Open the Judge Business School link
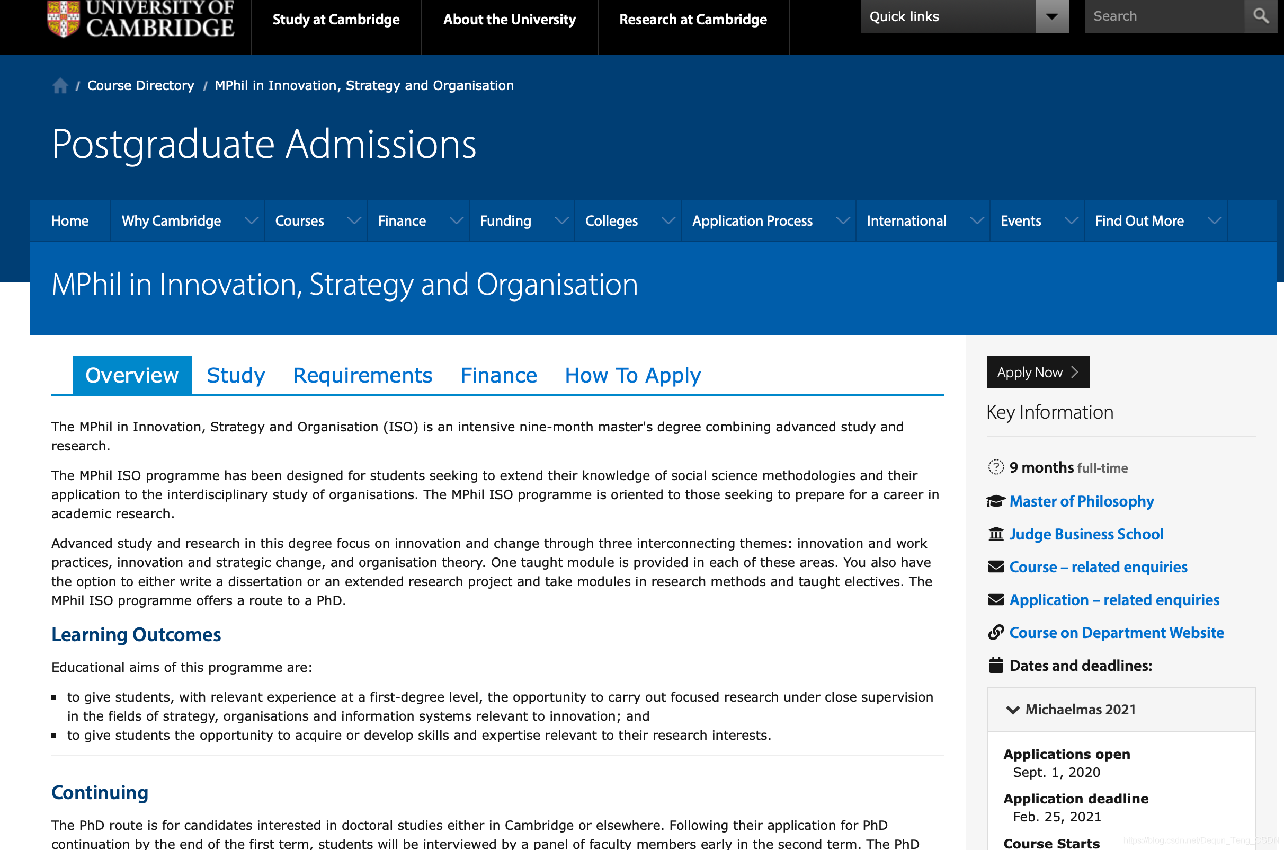 [1086, 534]
